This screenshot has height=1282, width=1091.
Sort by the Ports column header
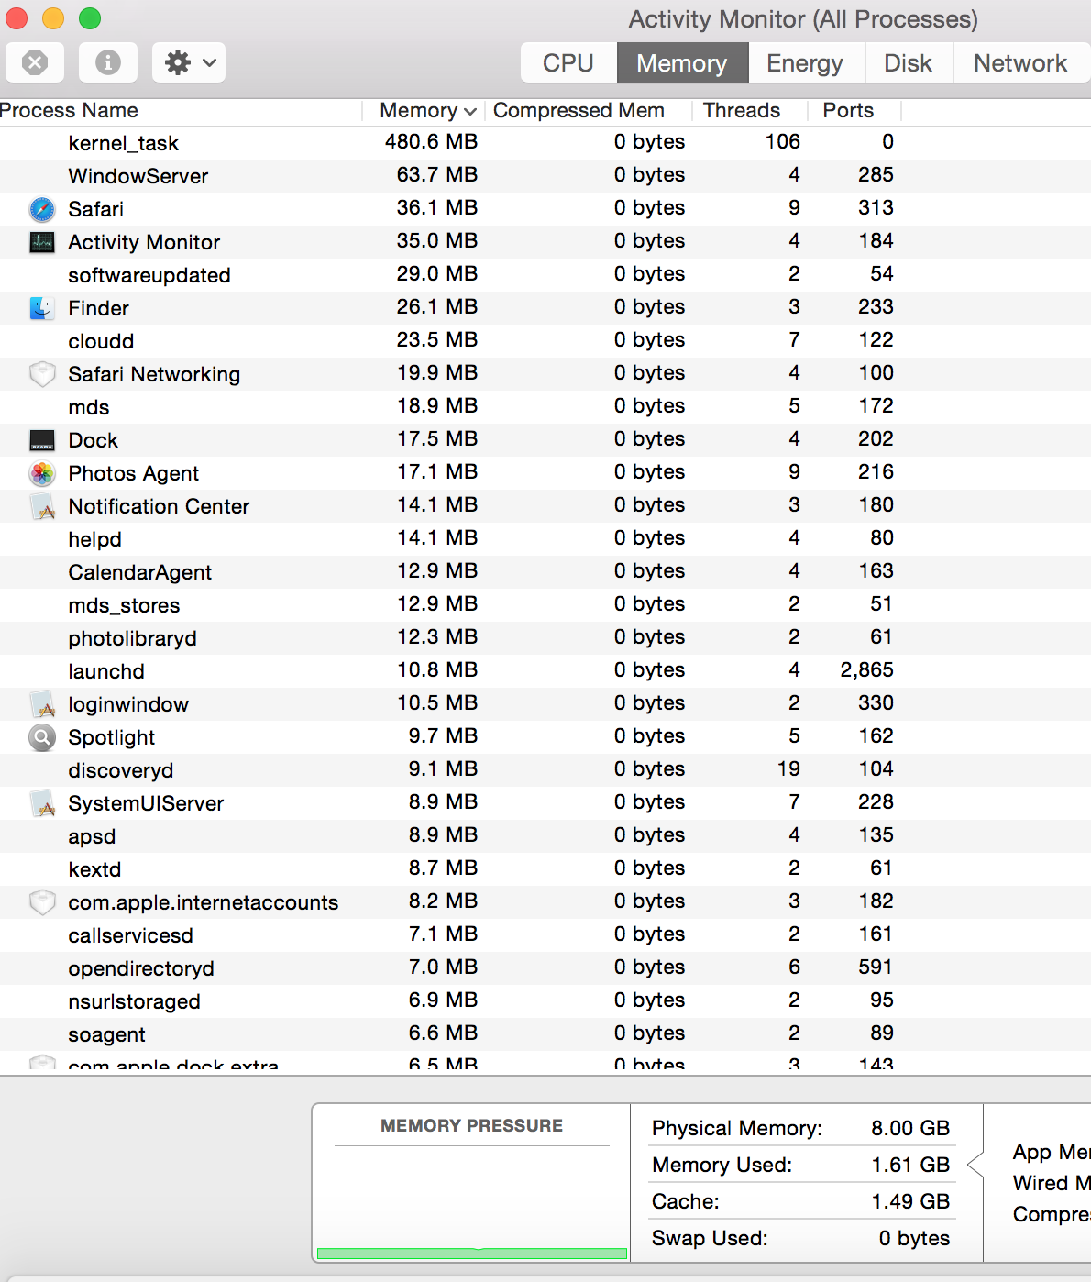coord(854,110)
